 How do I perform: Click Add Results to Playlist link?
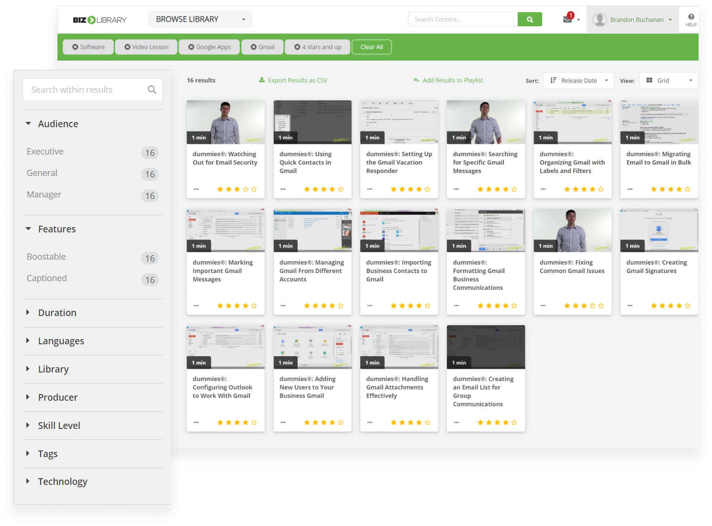(x=453, y=80)
